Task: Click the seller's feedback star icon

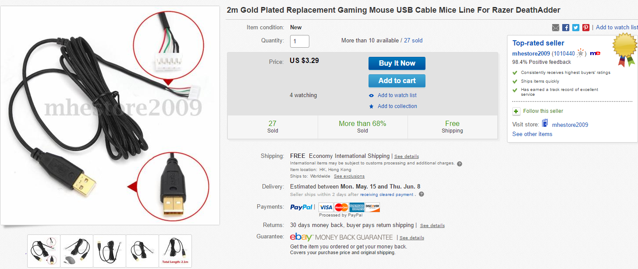Action: tap(581, 53)
